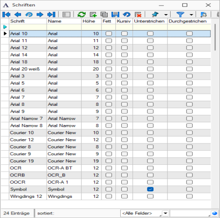This screenshot has height=218, width=220.
Task: Check Kursiv for the Wingdings 12 row
Action: [x=124, y=196]
